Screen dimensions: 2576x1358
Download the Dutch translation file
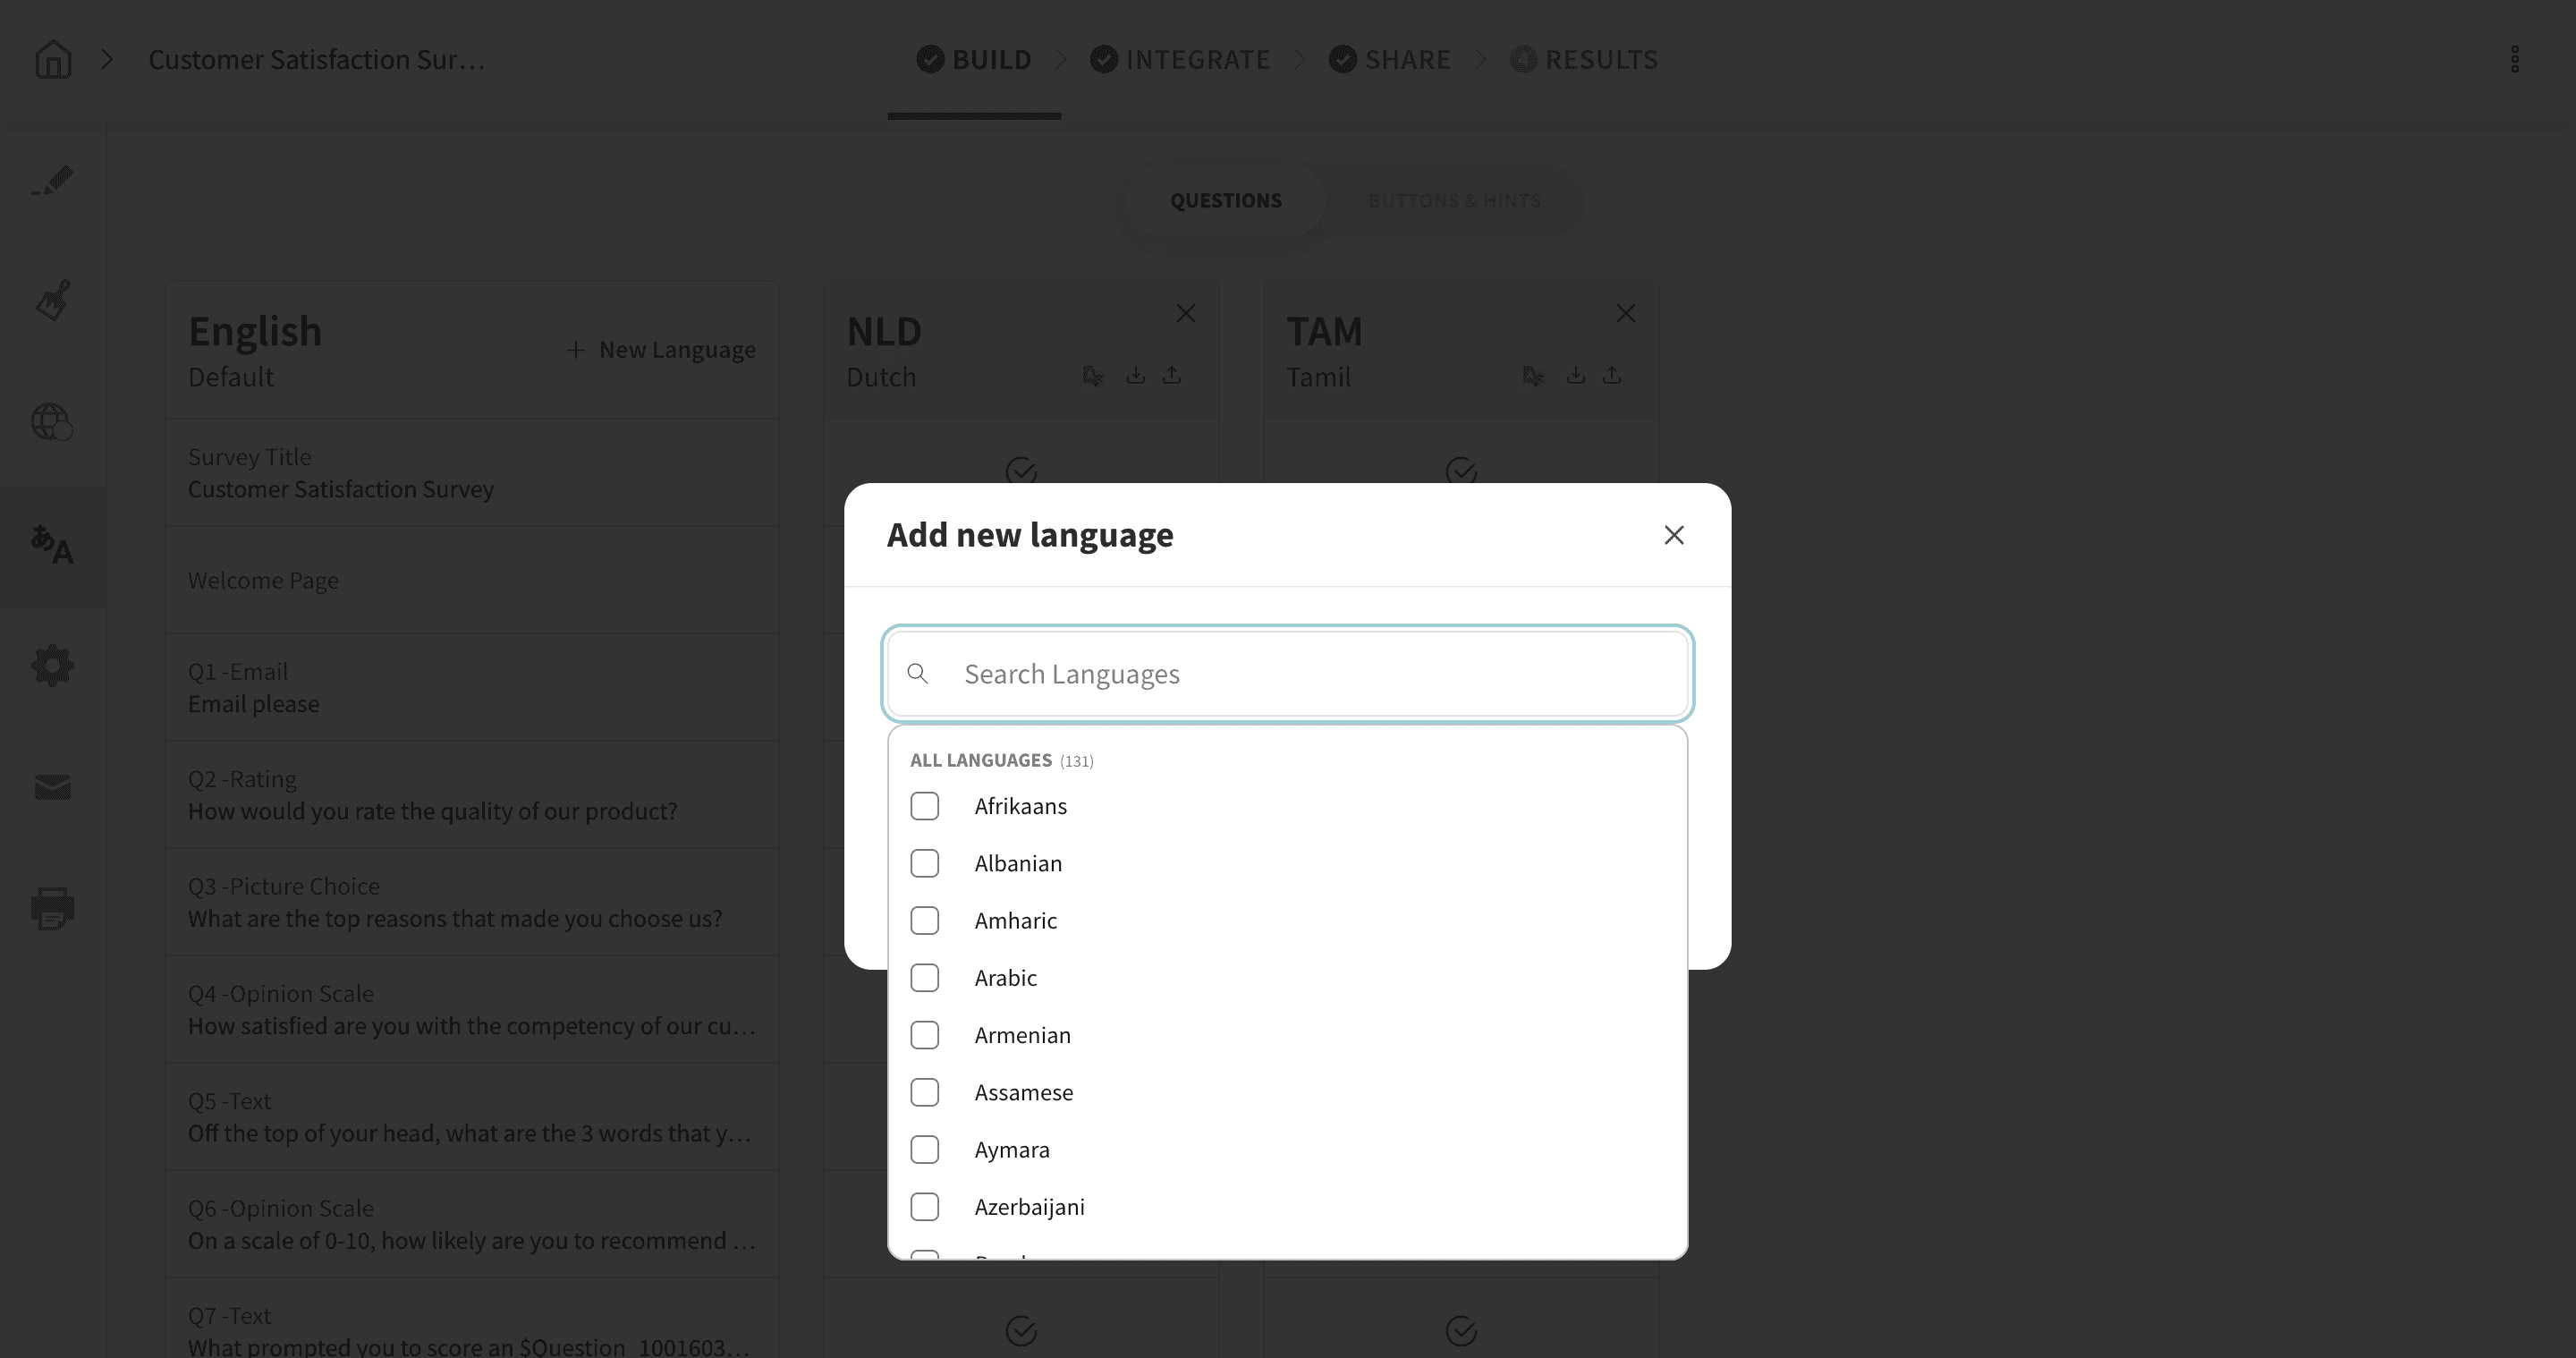click(1135, 376)
